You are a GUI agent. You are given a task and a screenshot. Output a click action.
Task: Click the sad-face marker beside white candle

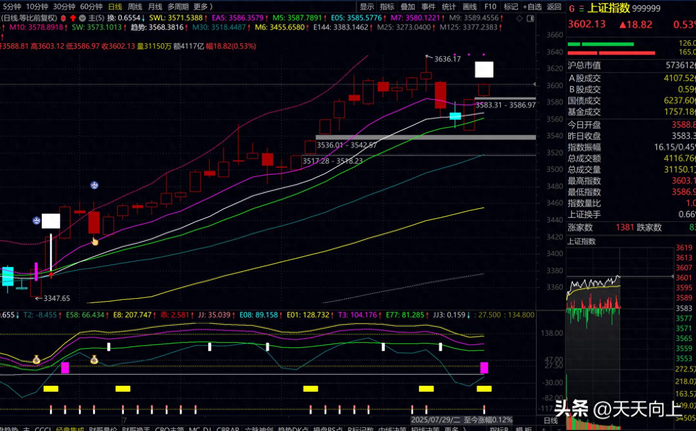coord(36,220)
